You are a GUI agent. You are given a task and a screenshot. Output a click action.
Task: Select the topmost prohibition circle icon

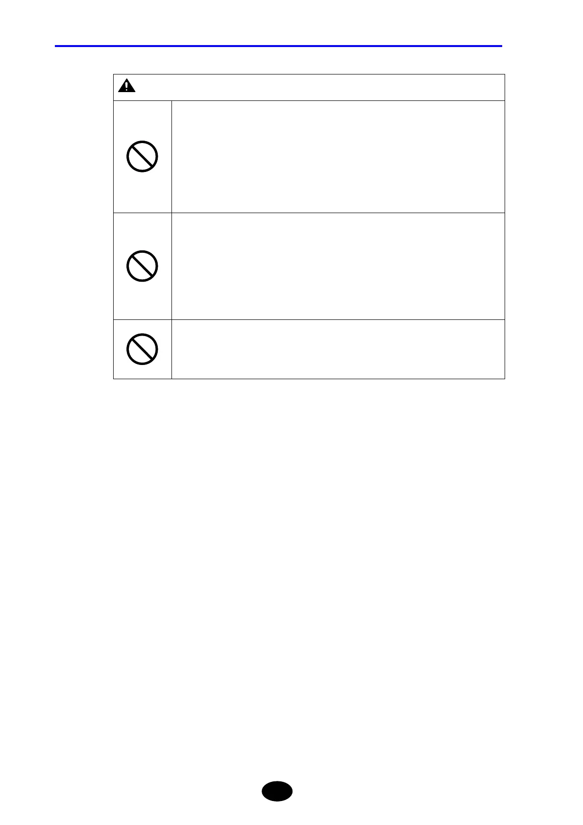pyautogui.click(x=142, y=156)
